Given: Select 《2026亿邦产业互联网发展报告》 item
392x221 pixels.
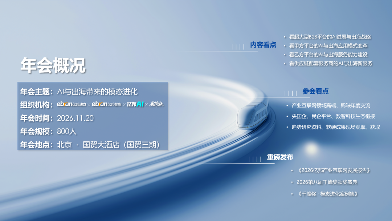Looking at the screenshot, I should tap(334, 170).
